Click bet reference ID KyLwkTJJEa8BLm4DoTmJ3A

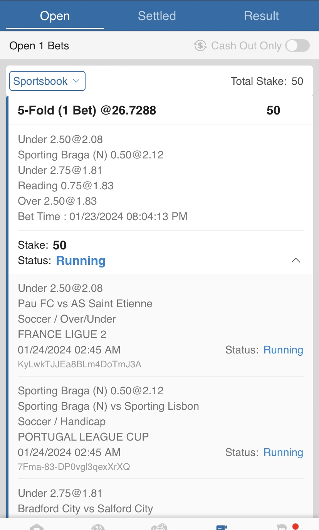(80, 364)
